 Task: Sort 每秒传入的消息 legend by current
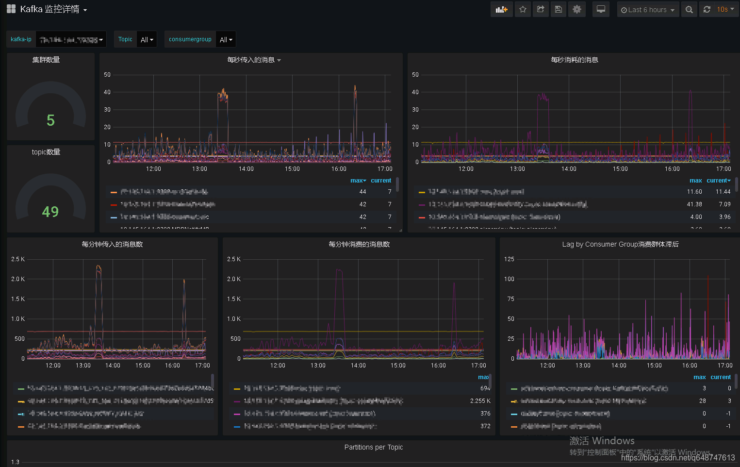click(381, 181)
